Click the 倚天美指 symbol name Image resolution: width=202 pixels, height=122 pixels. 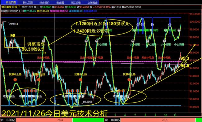pos(7,7)
